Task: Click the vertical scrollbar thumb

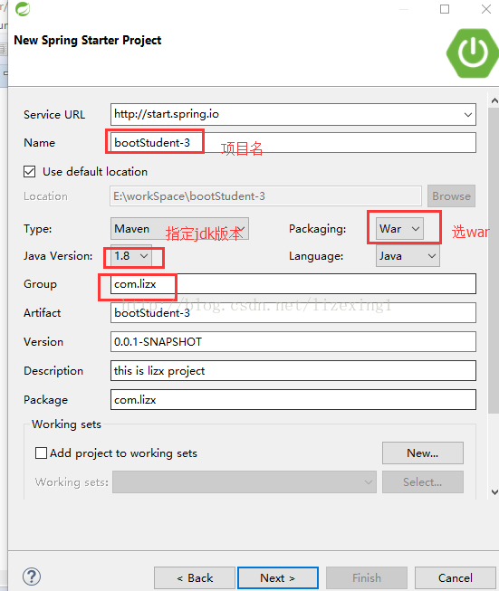Action: pos(494,260)
